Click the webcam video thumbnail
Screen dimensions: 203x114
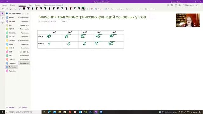point(187,20)
